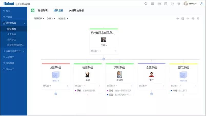Add successor in 合肥东信 card with plus
Screen dimensions: 206x116
click(x=163, y=86)
